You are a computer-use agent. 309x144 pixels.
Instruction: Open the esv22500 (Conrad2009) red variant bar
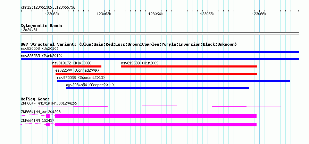[x=156, y=74]
